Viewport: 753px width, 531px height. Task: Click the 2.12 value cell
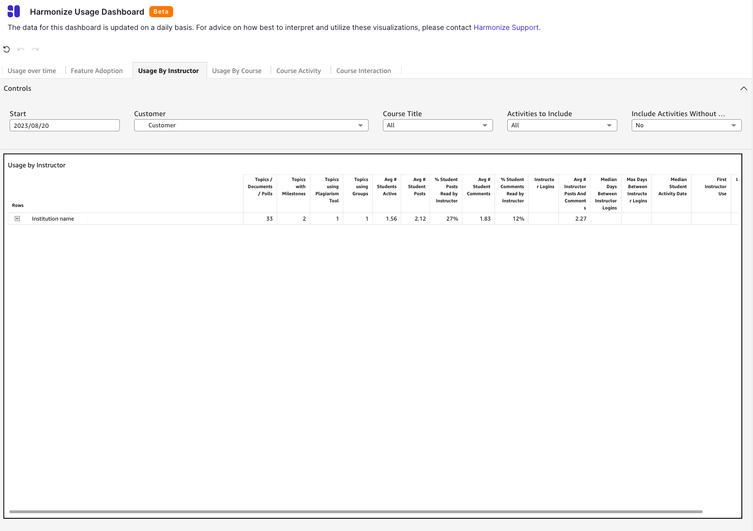pos(416,219)
